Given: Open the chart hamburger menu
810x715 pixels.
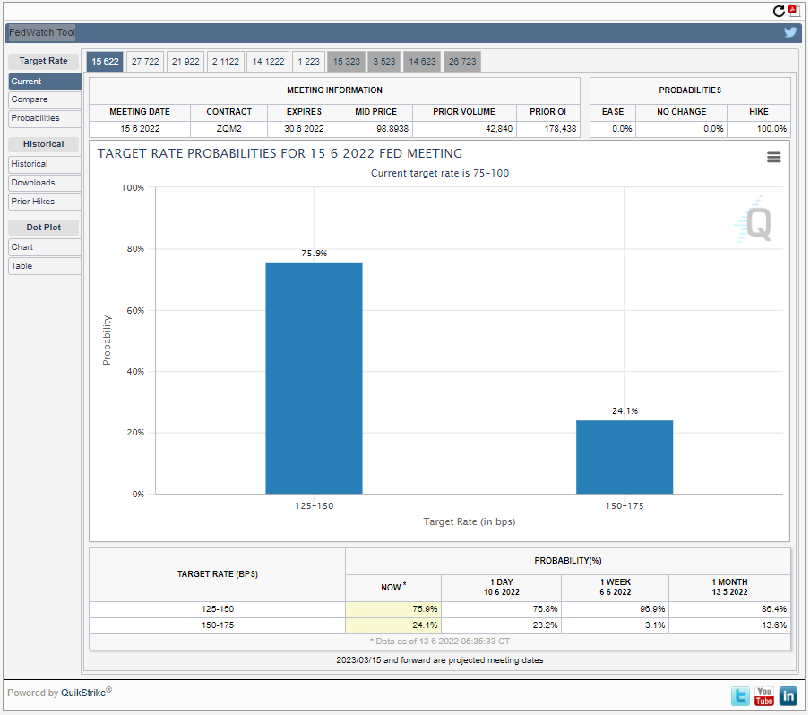Looking at the screenshot, I should pyautogui.click(x=774, y=157).
